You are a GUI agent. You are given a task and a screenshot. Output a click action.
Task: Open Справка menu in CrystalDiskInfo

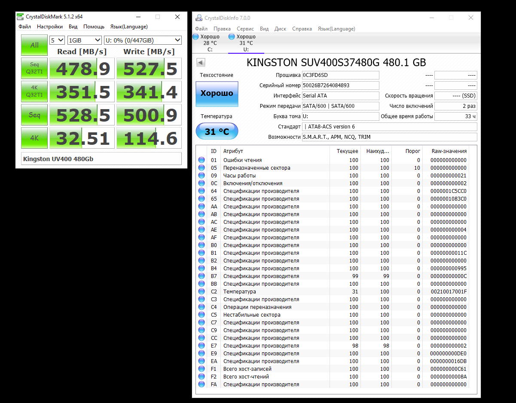tap(302, 29)
